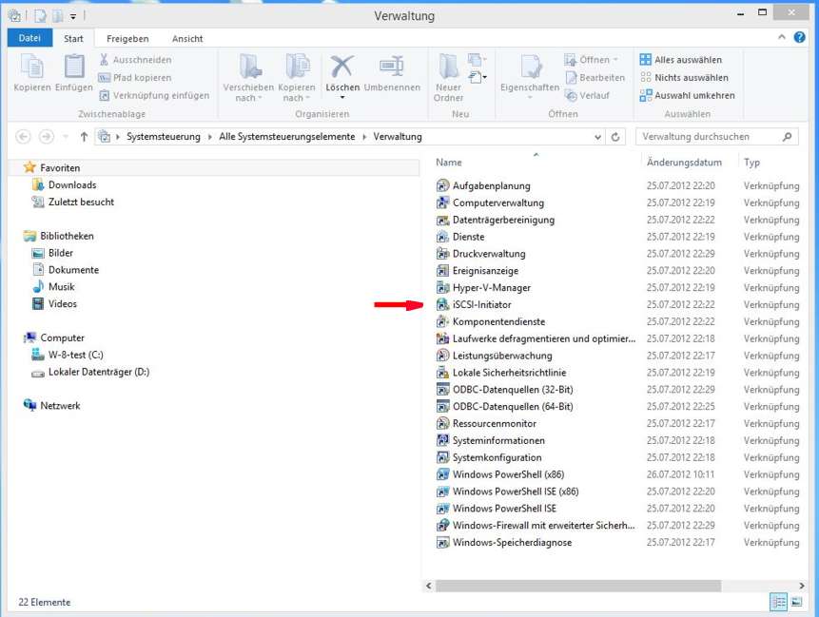Select the Druckverwaltung icon
Viewport: 819px width, 617px height.
(442, 254)
